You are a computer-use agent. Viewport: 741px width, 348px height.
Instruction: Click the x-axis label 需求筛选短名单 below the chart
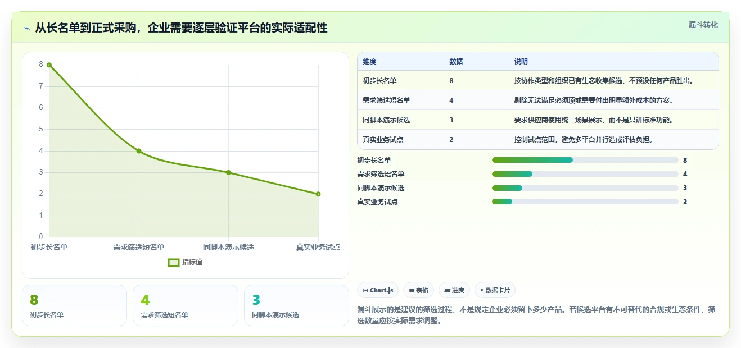tap(139, 248)
